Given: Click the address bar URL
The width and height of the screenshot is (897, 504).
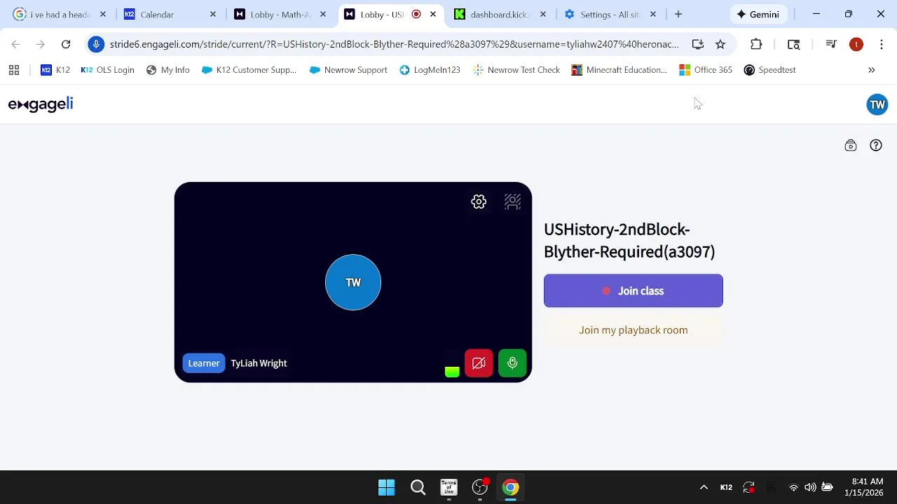Looking at the screenshot, I should pos(394,44).
